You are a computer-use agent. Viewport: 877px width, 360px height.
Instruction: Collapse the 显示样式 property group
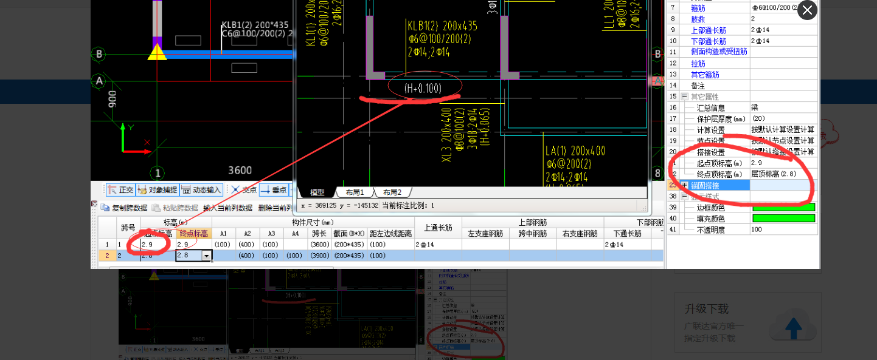click(x=684, y=196)
